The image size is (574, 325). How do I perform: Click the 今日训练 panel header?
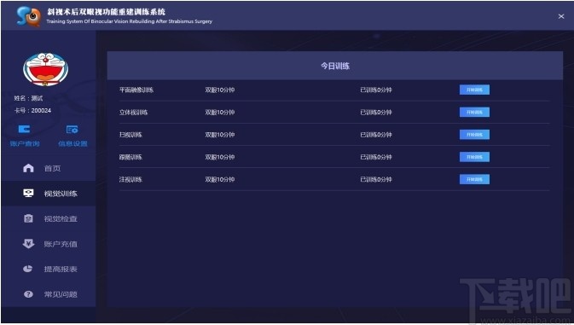coord(335,66)
